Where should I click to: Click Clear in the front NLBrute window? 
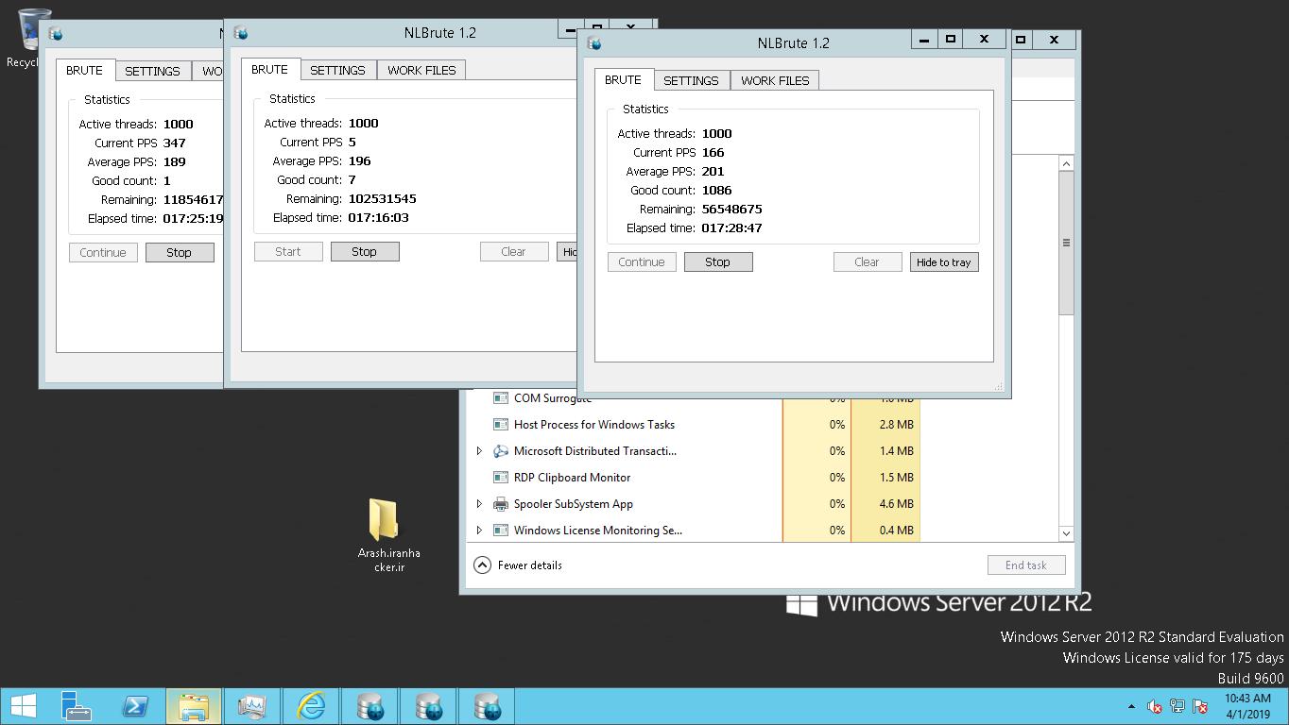868,262
